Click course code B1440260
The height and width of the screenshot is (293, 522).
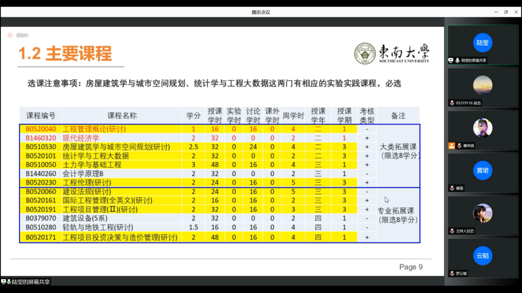tap(41, 174)
